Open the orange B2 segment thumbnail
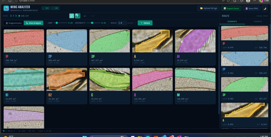The width and height of the screenshot is (271, 137). coord(67,79)
